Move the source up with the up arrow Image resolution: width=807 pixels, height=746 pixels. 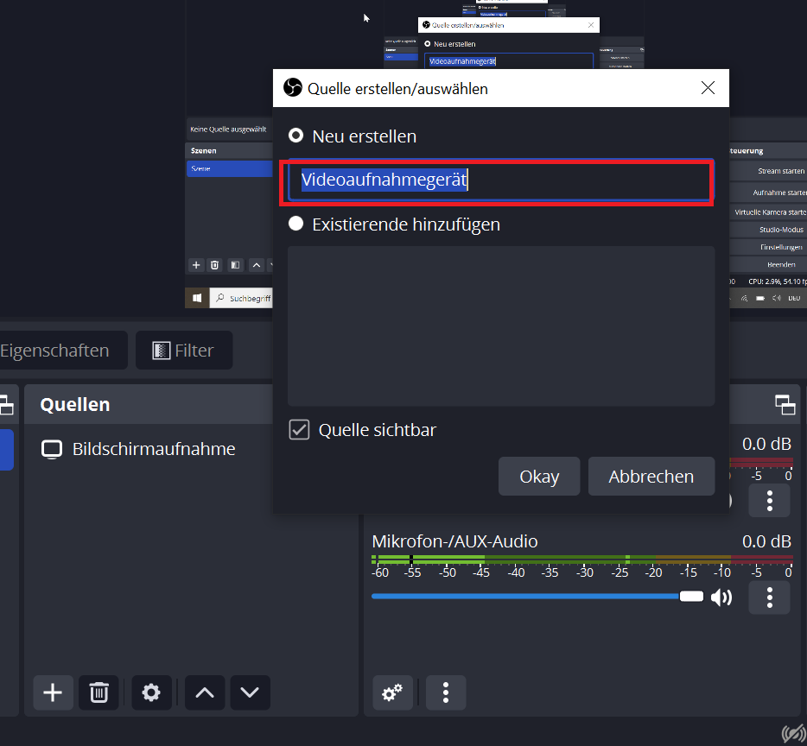(205, 692)
